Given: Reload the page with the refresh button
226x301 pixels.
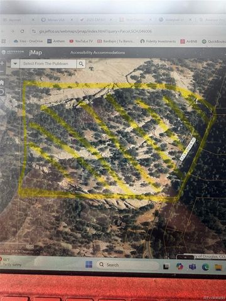Looking at the screenshot, I should [23, 31].
